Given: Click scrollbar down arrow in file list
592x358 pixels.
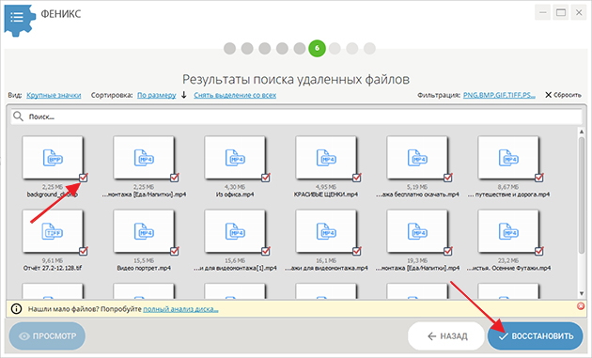Looking at the screenshot, I should tap(582, 293).
